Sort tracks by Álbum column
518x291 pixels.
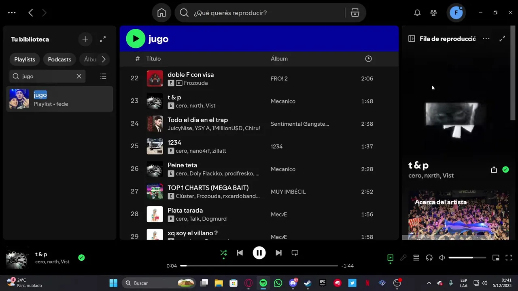[x=279, y=59]
